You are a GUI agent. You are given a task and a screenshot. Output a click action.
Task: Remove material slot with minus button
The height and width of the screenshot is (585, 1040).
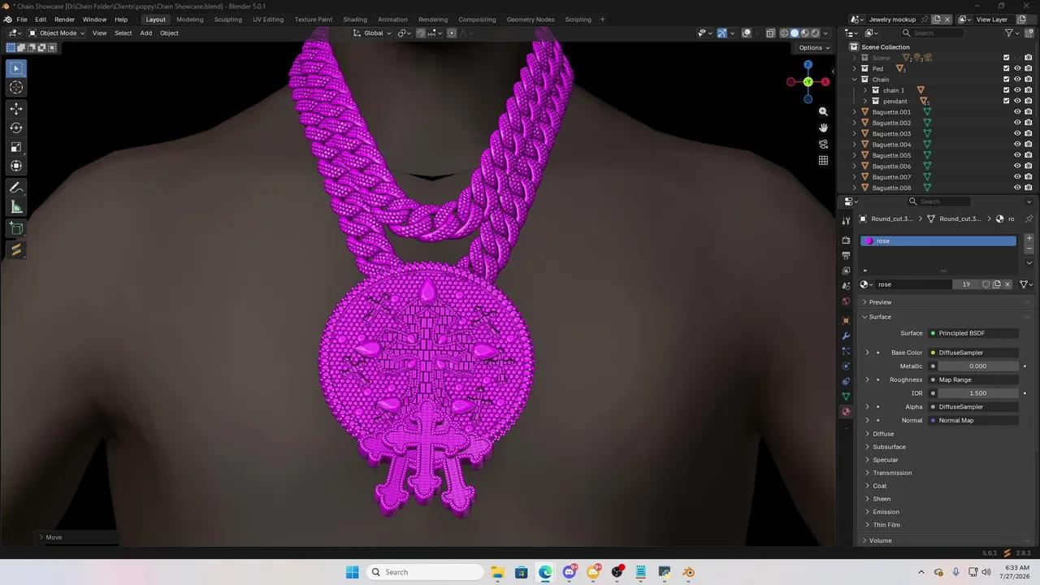(x=1029, y=249)
